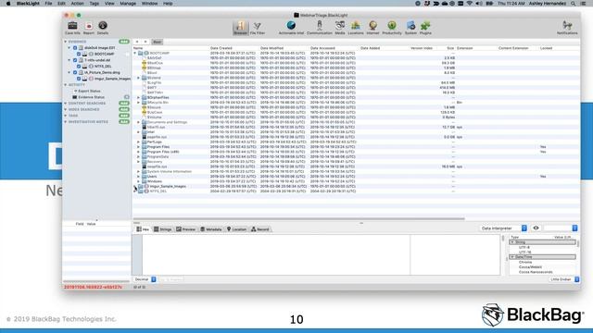This screenshot has width=593, height=333.
Task: Click Add button next to INVESTIGATIVE NOTES
Action: [124, 122]
